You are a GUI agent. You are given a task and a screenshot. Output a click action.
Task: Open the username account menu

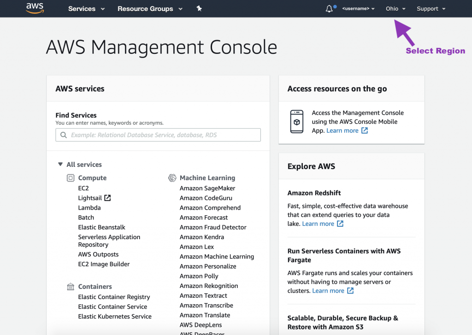pos(358,9)
